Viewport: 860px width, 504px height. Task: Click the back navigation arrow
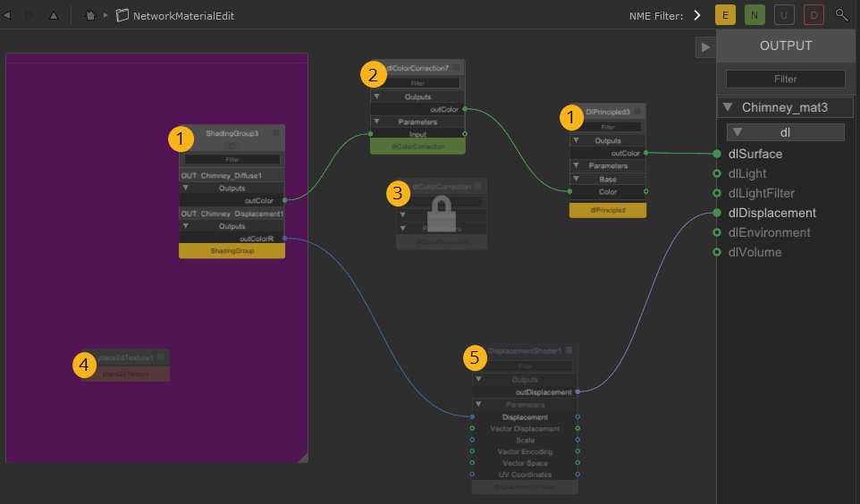pyautogui.click(x=8, y=15)
